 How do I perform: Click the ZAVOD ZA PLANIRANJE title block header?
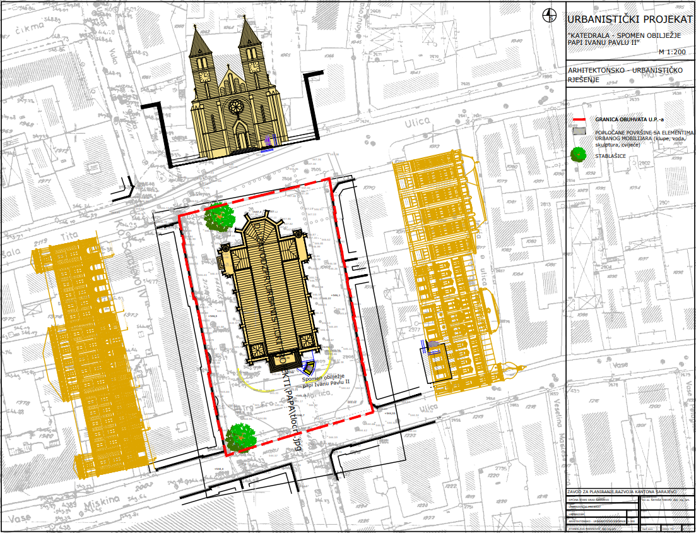click(620, 491)
